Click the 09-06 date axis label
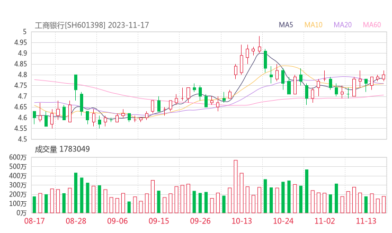392x233 pixels. (117, 221)
